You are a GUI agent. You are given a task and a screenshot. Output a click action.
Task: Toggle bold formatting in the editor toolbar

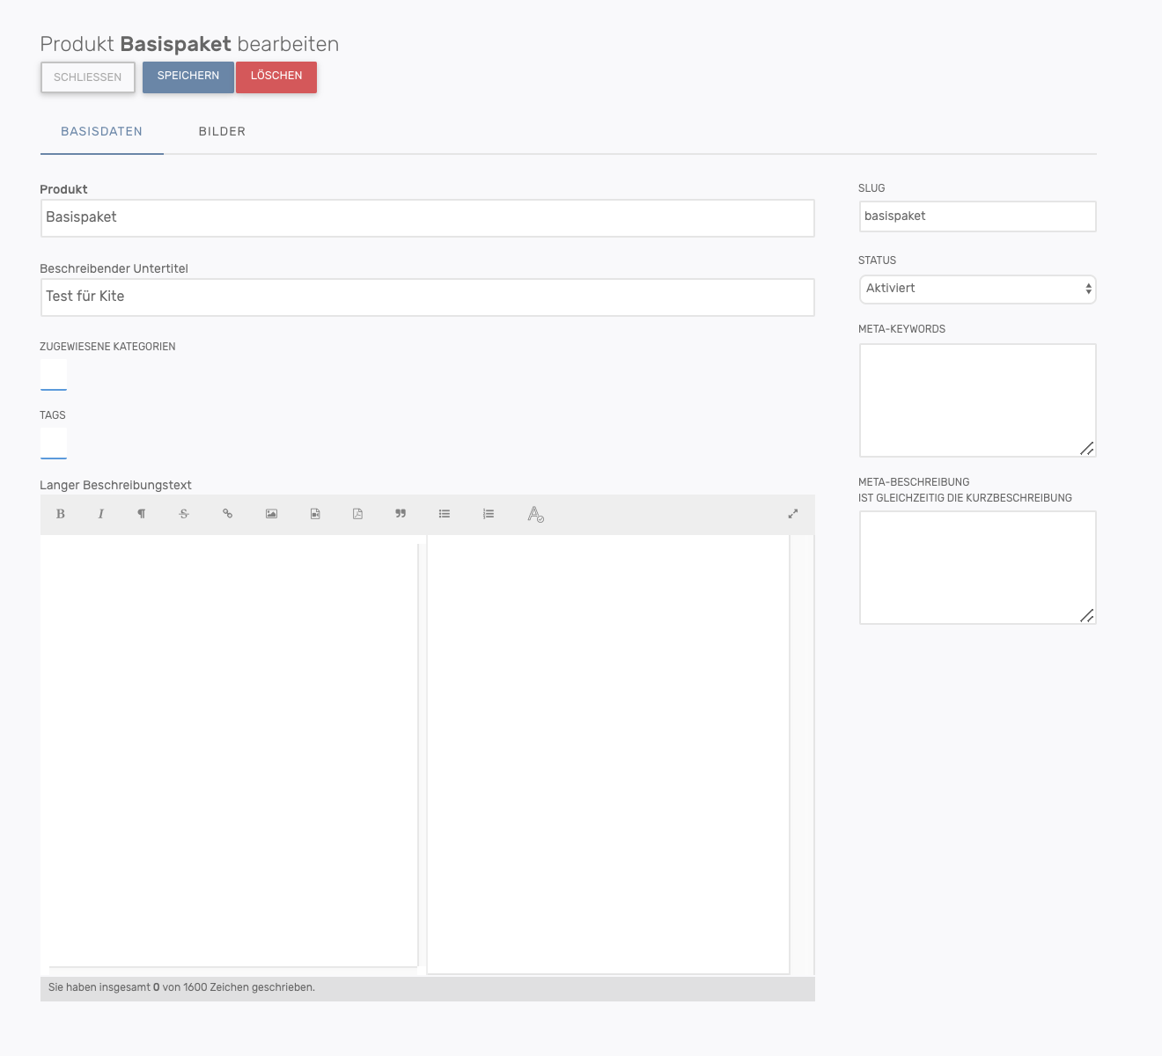tap(61, 514)
